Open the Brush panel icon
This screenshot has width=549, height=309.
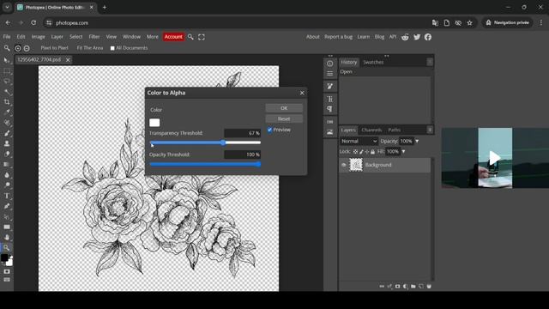click(x=329, y=86)
